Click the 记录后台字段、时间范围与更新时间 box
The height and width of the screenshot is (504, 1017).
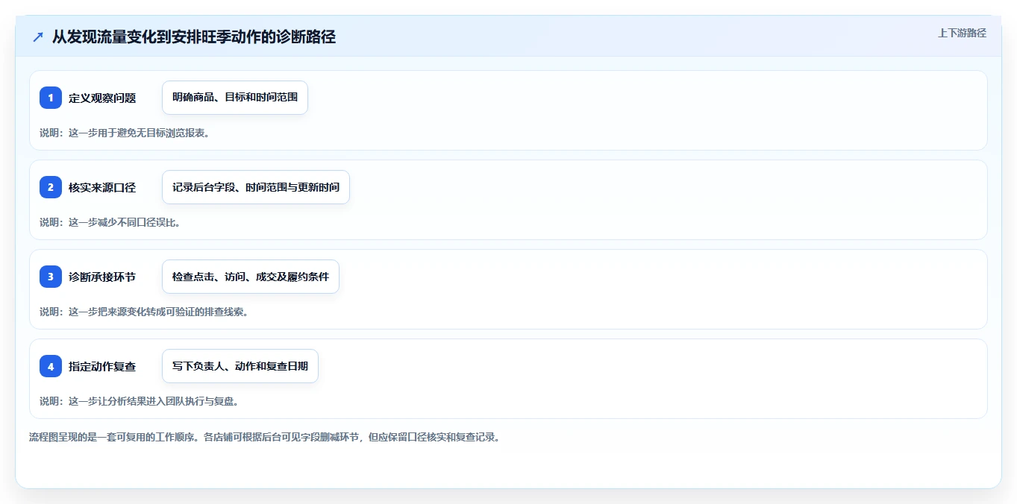pos(256,187)
